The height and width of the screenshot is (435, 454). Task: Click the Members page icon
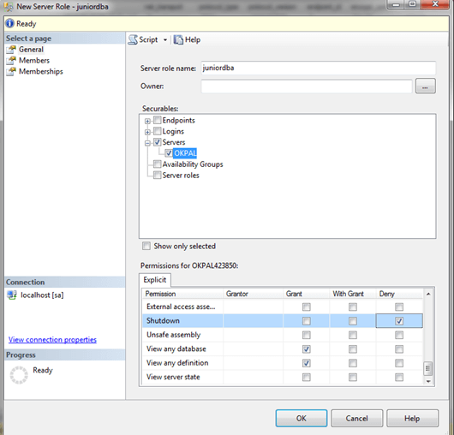[11, 61]
